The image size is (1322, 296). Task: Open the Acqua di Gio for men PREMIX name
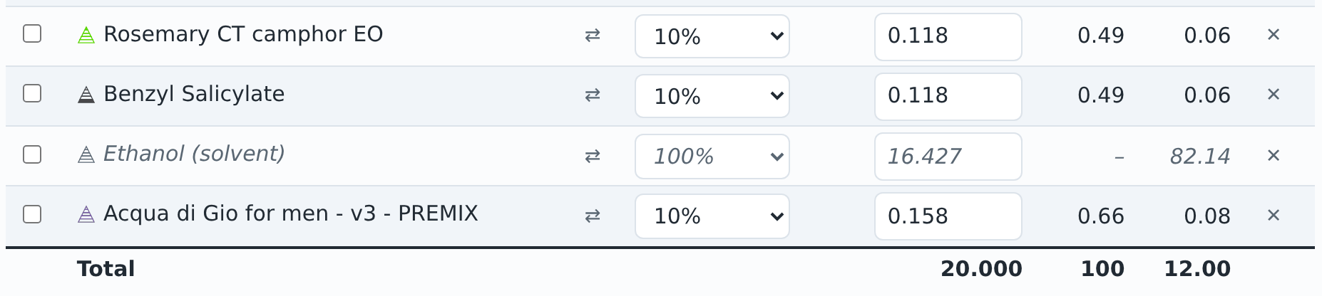291,213
